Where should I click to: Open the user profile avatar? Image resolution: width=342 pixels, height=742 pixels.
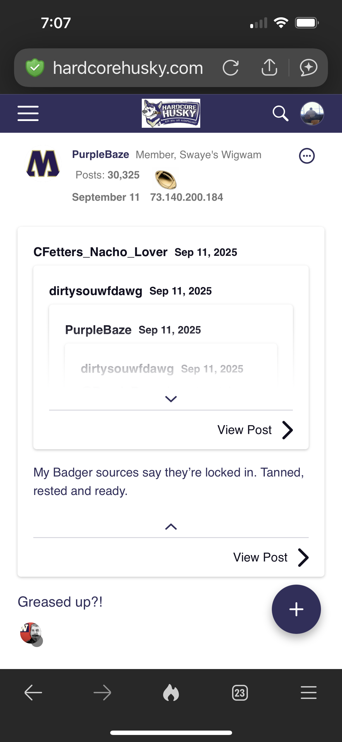pos(312,113)
